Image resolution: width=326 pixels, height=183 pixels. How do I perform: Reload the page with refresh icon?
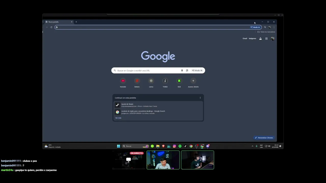(x=51, y=27)
